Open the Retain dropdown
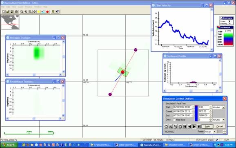The image size is (236, 148). pyautogui.click(x=214, y=132)
